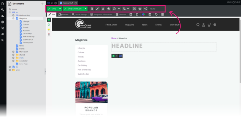The image size is (241, 117).
Task: Show document info via the info icon
Action: (x=114, y=9)
